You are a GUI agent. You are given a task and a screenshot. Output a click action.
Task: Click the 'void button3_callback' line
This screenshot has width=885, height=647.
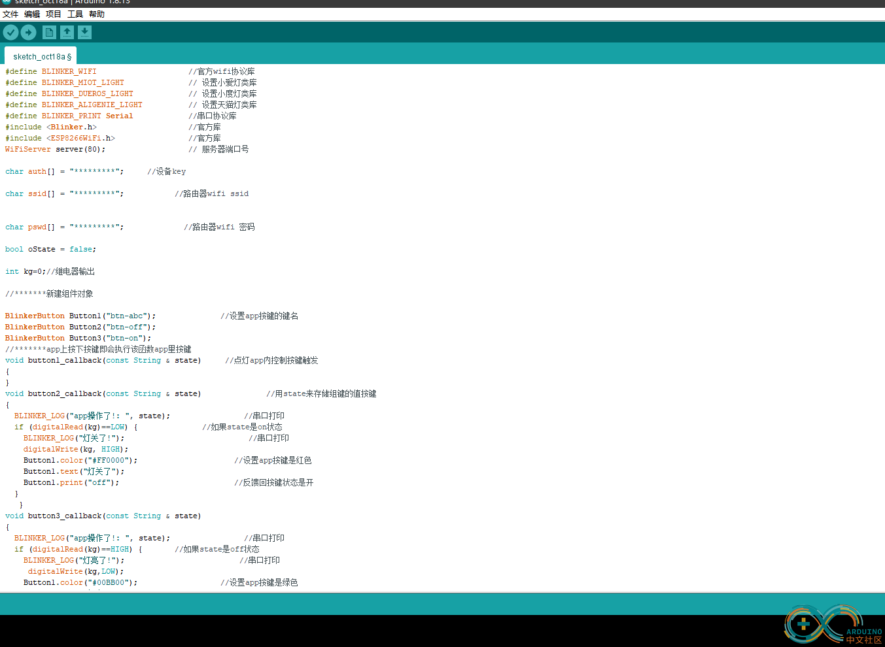click(x=103, y=516)
